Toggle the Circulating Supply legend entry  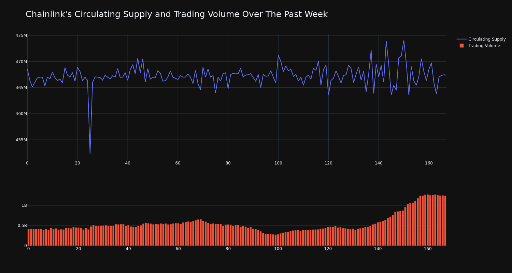(481, 39)
